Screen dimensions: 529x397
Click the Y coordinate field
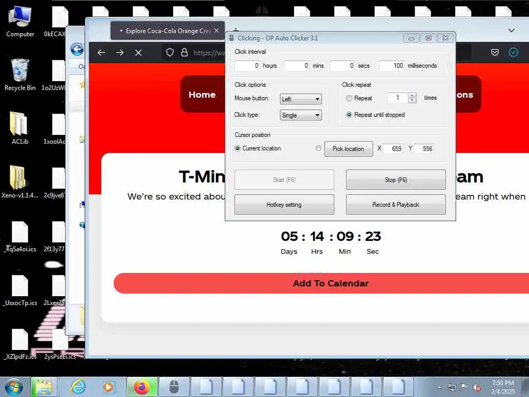click(x=424, y=148)
